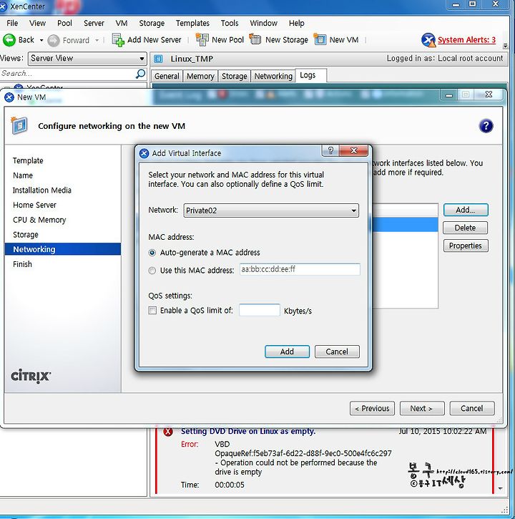The height and width of the screenshot is (519, 515).
Task: Select the Storage wizard step
Action: pos(26,235)
